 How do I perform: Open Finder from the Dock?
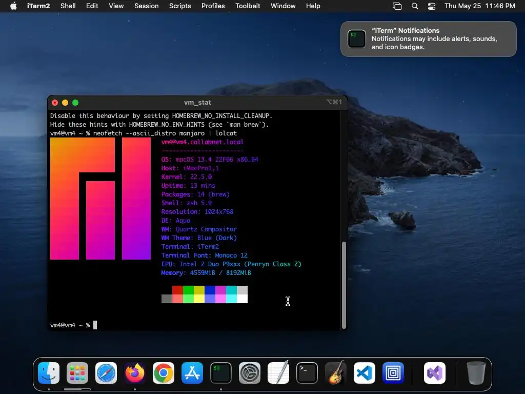pos(49,372)
